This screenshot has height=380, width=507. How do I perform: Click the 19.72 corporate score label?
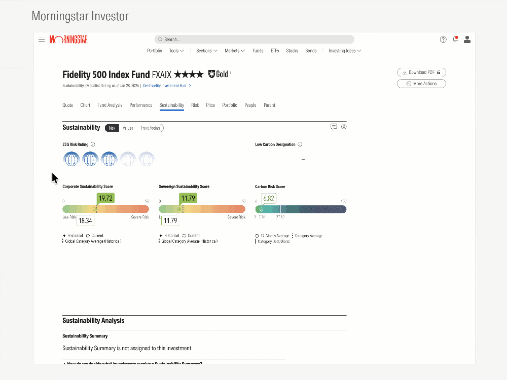[105, 198]
